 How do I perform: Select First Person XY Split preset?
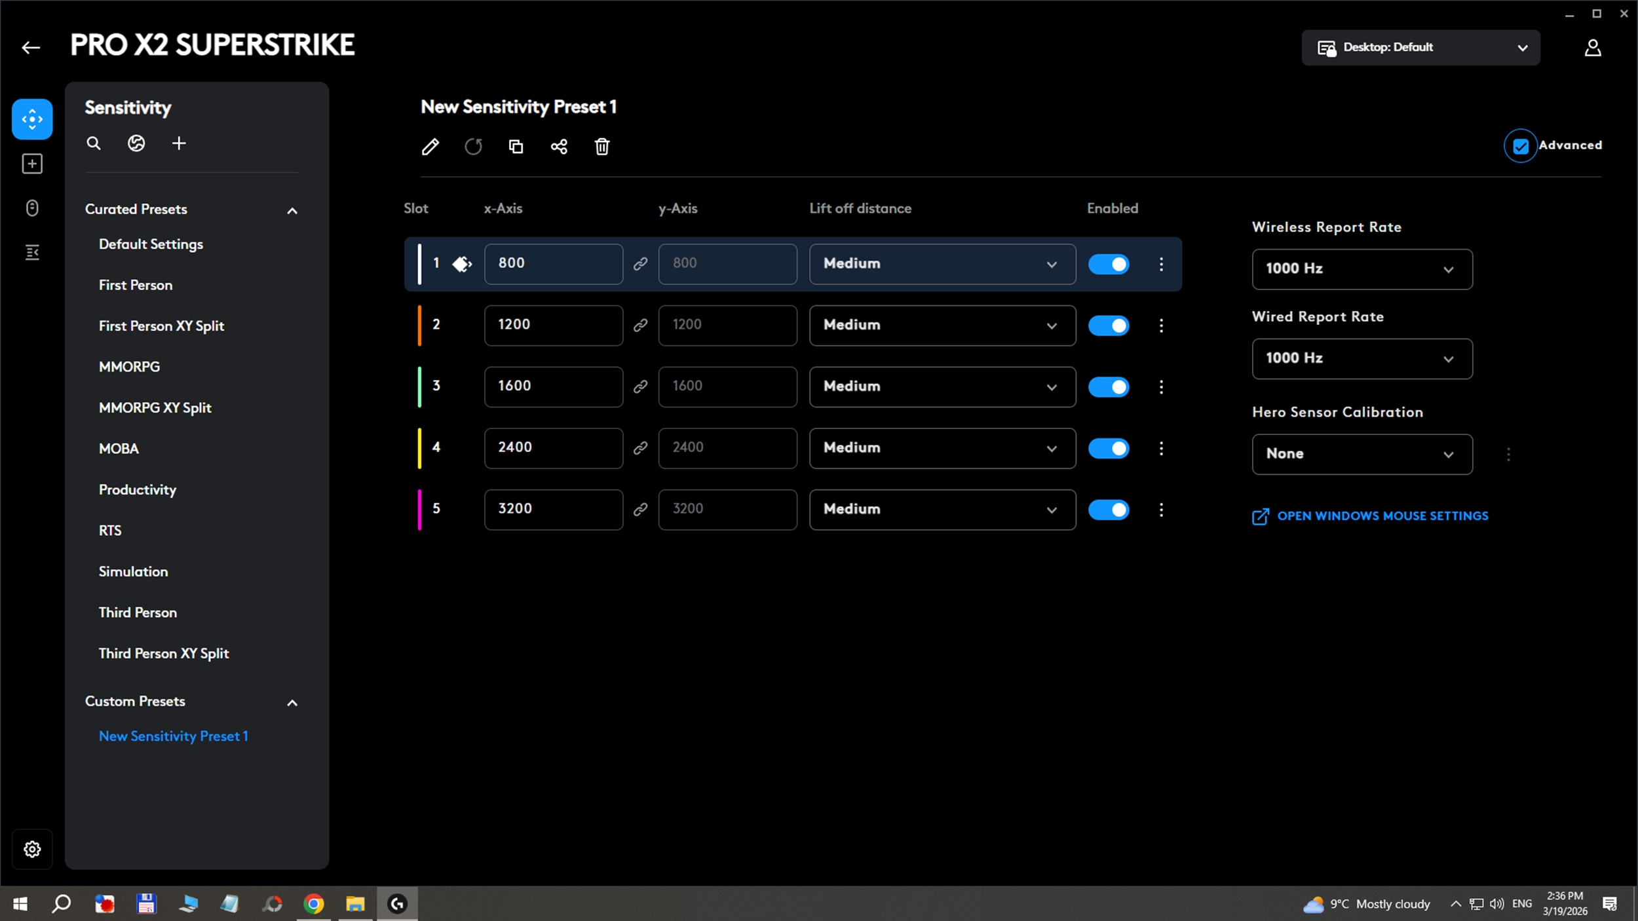[x=161, y=326]
